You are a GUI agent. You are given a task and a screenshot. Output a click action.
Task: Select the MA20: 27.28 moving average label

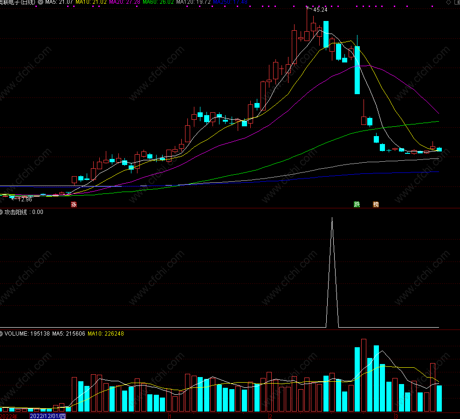125,2
